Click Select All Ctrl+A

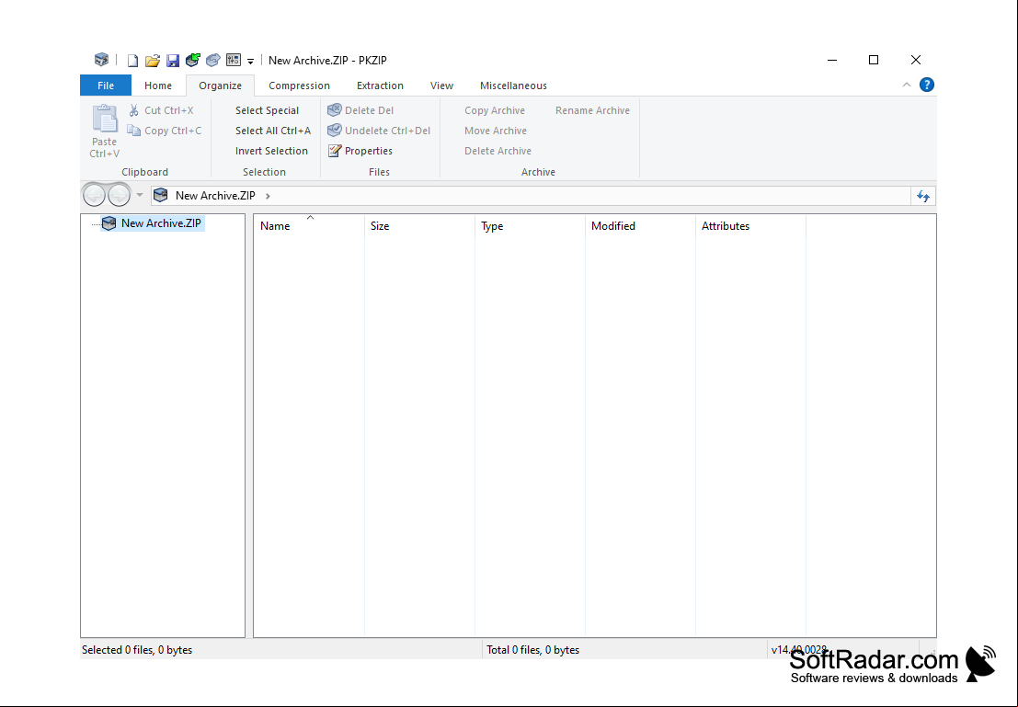(x=273, y=131)
